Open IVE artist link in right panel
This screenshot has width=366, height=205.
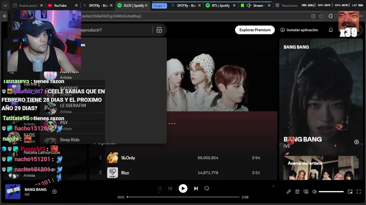(x=287, y=146)
